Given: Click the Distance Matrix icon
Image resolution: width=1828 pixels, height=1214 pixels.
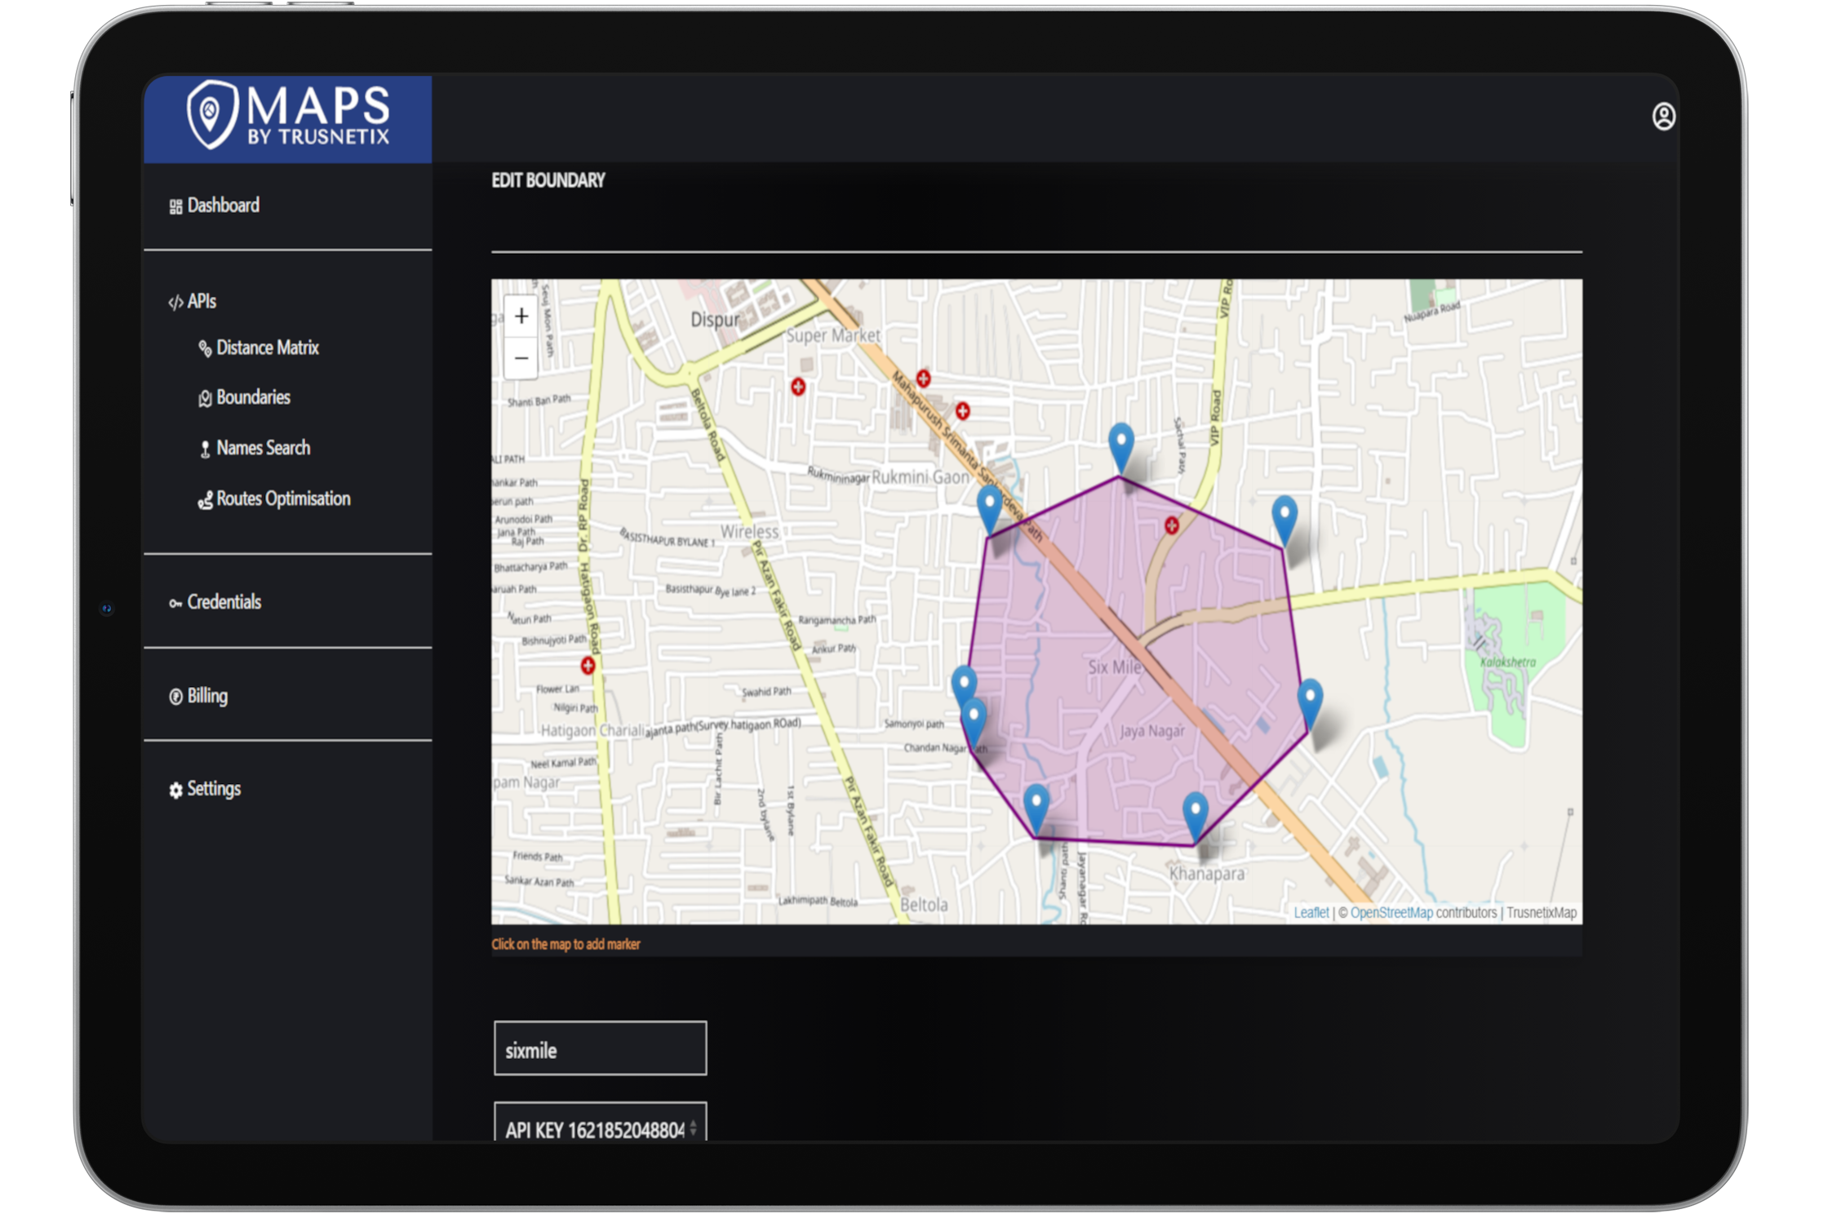Looking at the screenshot, I should [205, 349].
